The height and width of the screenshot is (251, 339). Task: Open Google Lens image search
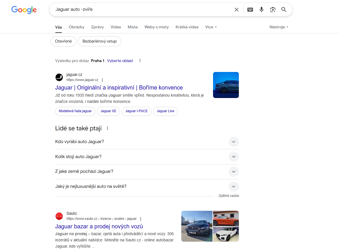pyautogui.click(x=273, y=10)
